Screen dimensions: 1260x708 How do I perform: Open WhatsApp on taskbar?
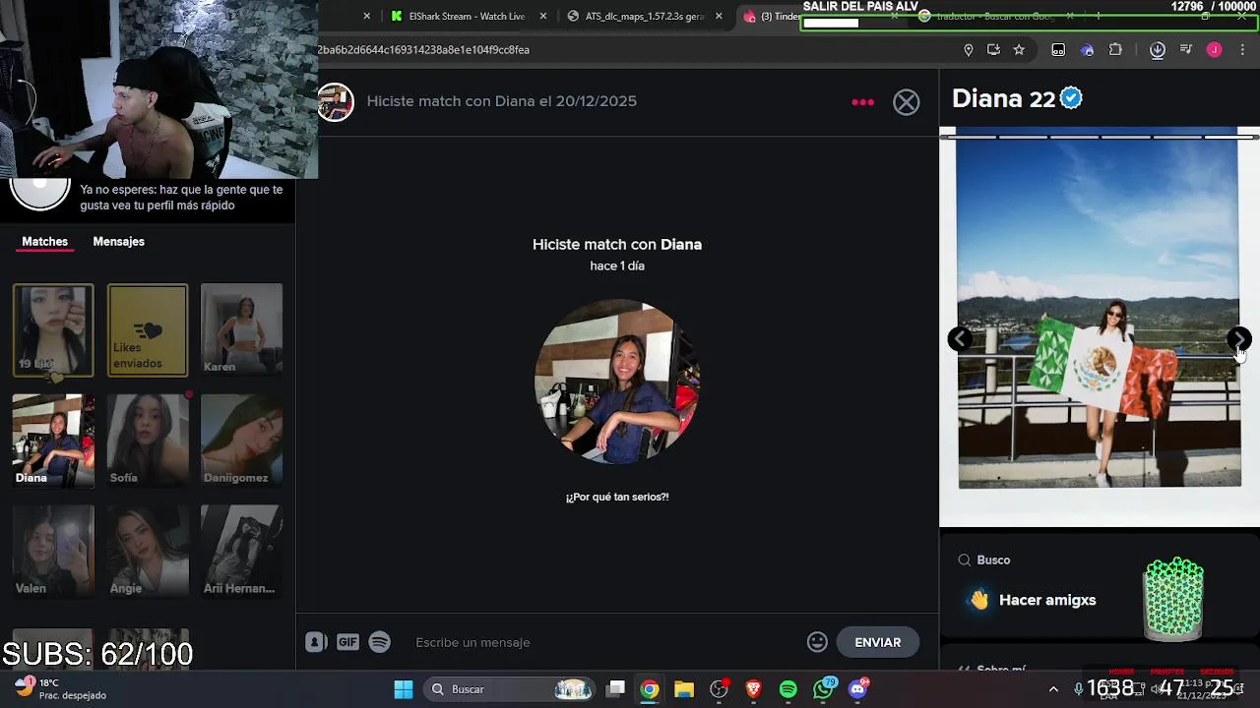click(x=823, y=689)
